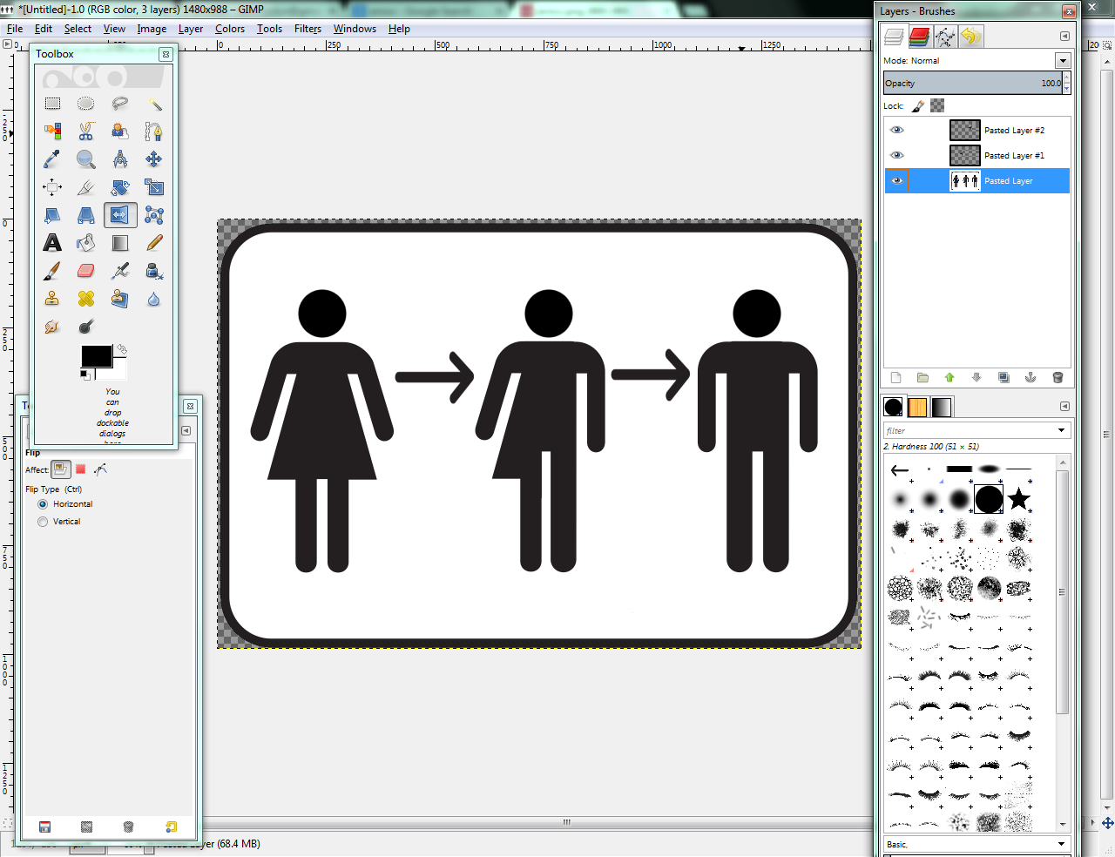Select the Blur/Sharpen droplet tool
The image size is (1115, 857).
coord(154,299)
